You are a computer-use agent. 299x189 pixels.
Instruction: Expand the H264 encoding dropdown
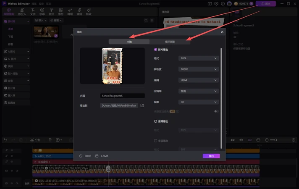tap(198, 80)
